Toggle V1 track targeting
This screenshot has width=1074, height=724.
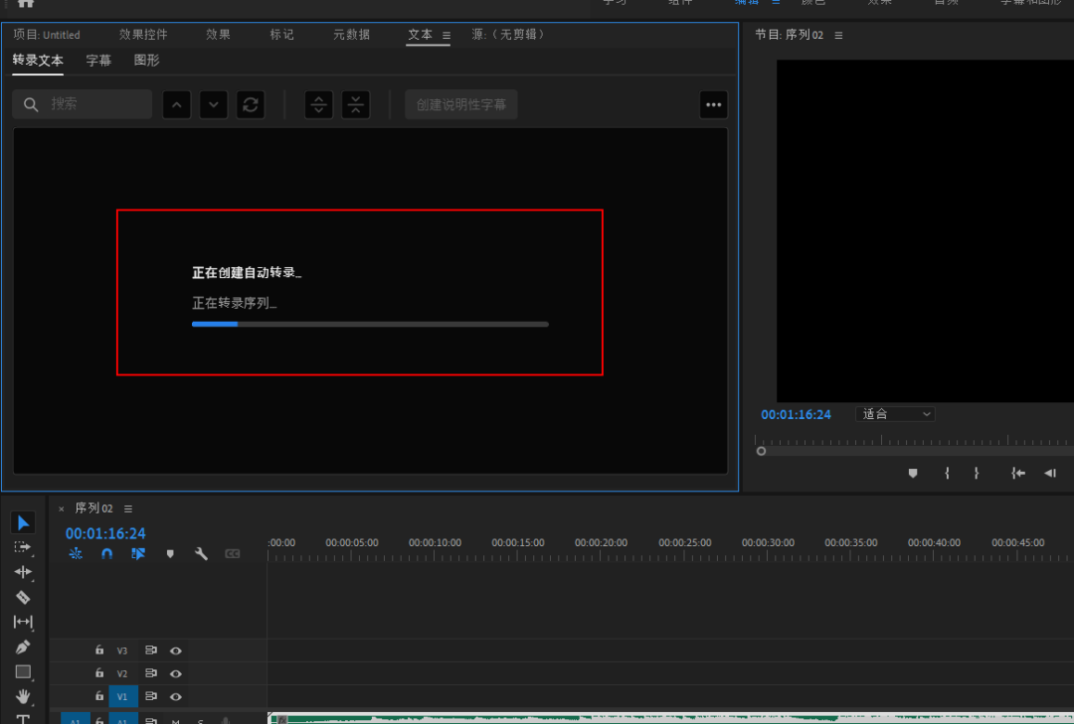coord(122,696)
